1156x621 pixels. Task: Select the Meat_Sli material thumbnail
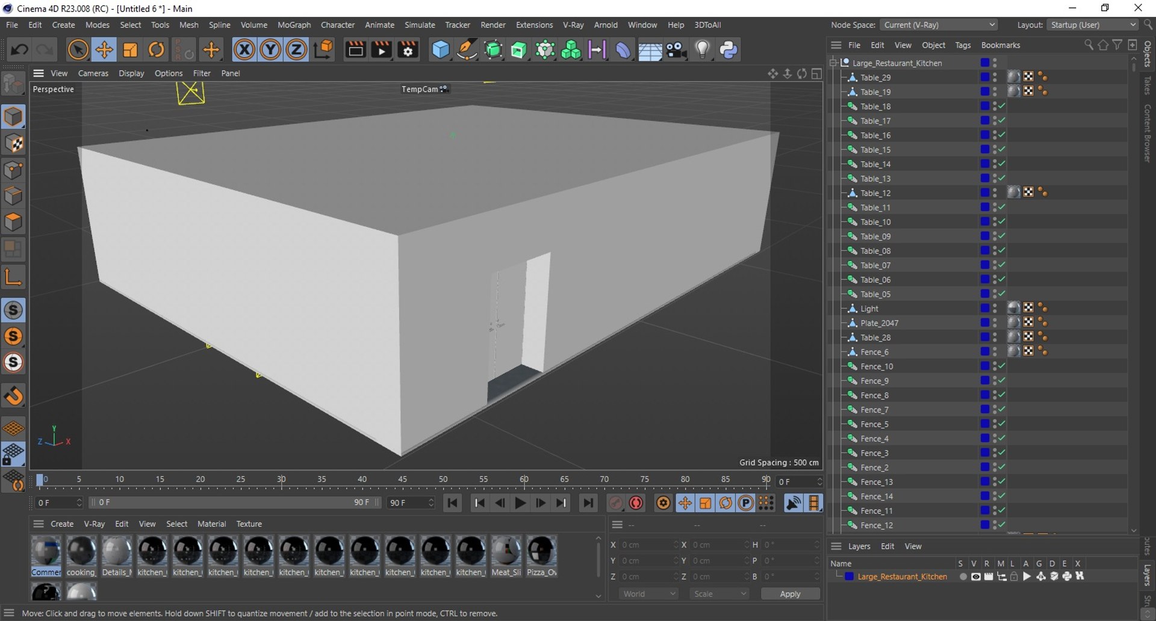click(506, 552)
